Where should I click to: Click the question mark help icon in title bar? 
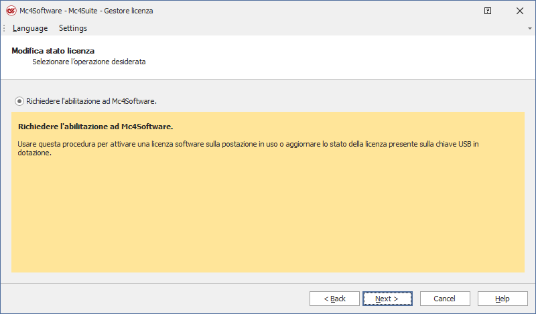click(x=488, y=11)
